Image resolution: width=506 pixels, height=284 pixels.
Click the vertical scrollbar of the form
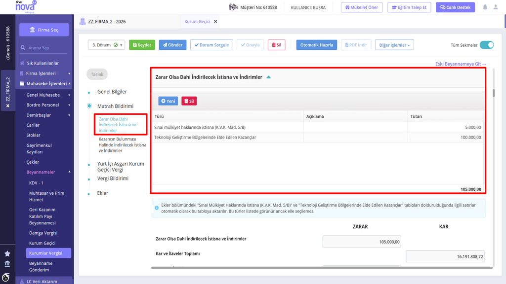[494, 93]
